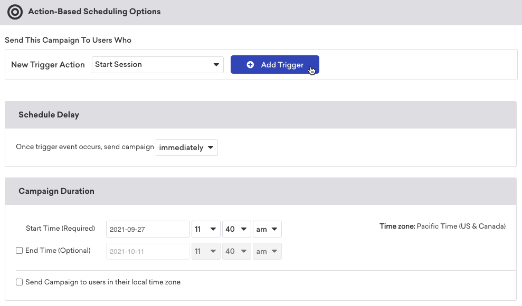Click the End Time date field
The image size is (522, 306).
click(148, 251)
